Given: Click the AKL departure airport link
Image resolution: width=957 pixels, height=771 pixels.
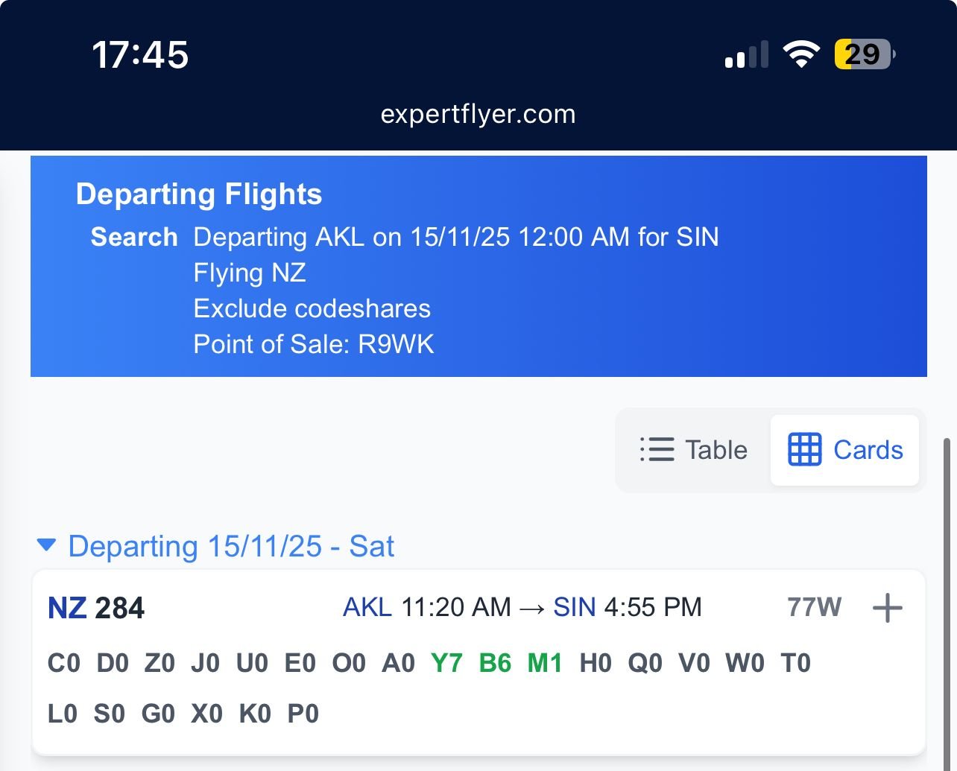Looking at the screenshot, I should (367, 607).
